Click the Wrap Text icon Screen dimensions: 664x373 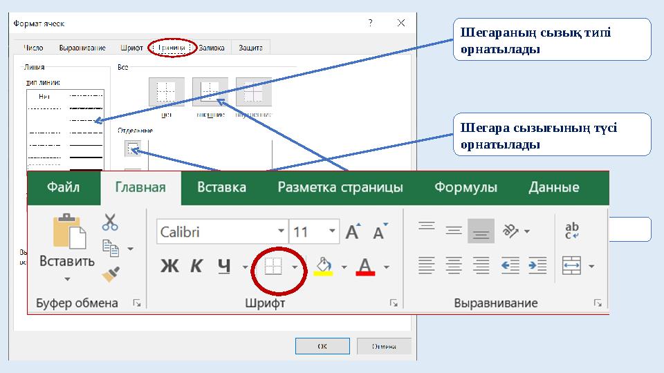tap(572, 231)
